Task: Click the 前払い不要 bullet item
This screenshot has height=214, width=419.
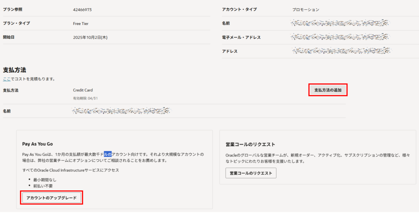Action: (43, 186)
